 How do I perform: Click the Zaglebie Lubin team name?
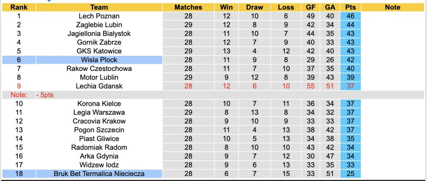99,25
